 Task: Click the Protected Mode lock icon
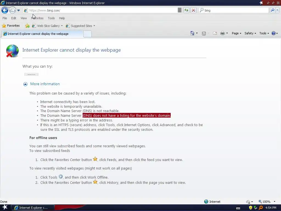coord(248,202)
